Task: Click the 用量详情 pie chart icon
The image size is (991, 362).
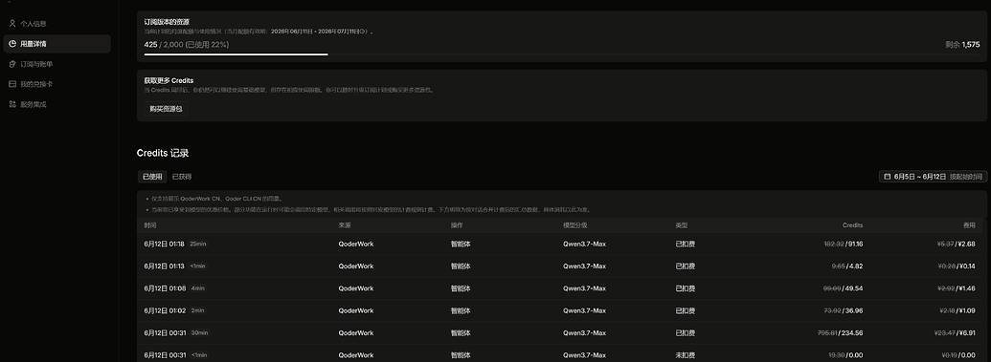Action: 12,44
